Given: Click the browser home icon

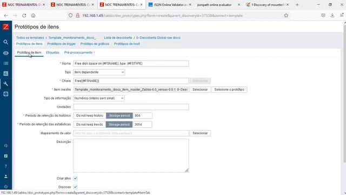Looking at the screenshot, I should click(33, 16).
